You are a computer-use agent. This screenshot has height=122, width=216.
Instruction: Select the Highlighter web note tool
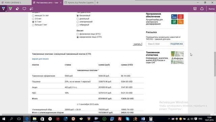point(10,8)
